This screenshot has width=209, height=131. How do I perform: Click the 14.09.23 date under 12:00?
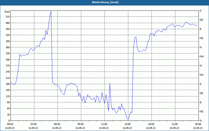click(104, 128)
